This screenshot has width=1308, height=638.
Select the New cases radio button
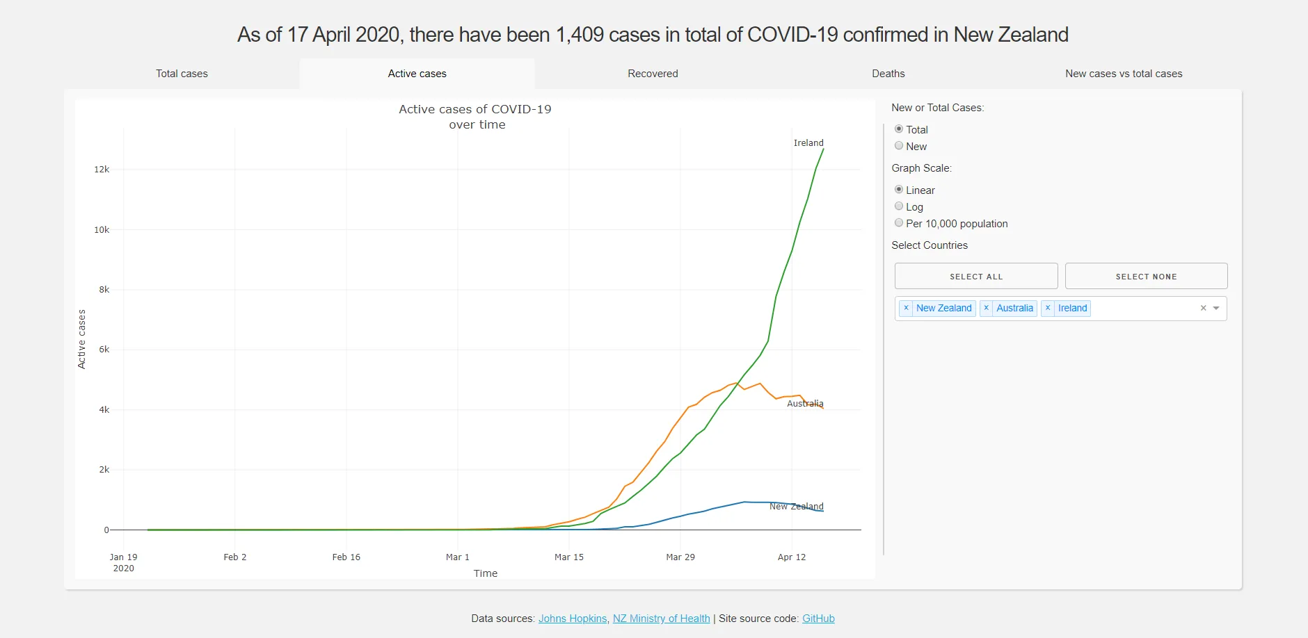(x=899, y=145)
